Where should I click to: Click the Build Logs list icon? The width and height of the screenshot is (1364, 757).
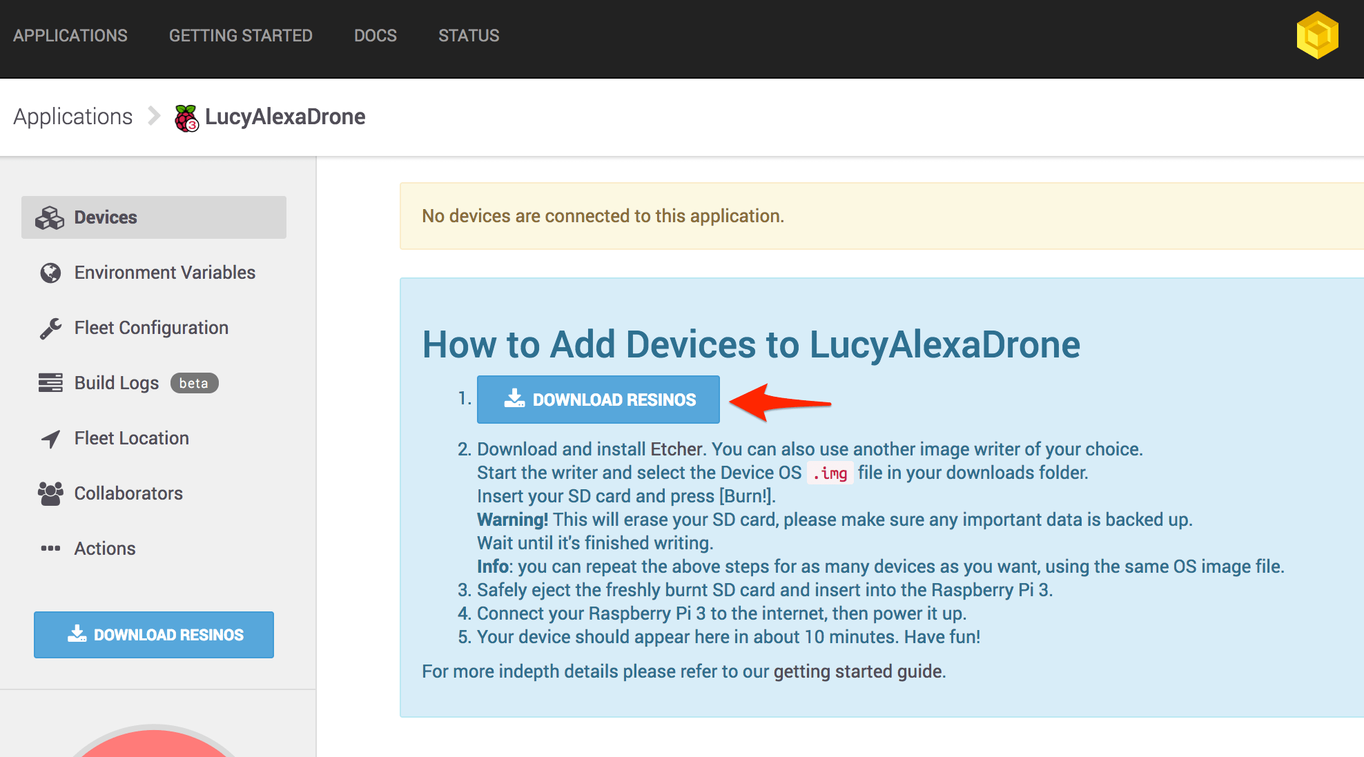(50, 383)
